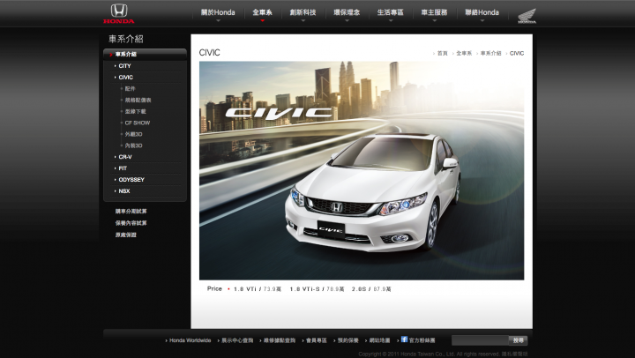635x358 pixels.
Task: Open the 生活專區 menu
Action: click(391, 12)
